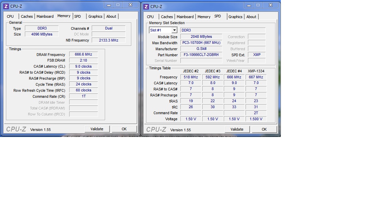
Task: Click Validate button in left CPU-Z window
Action: coord(97,129)
